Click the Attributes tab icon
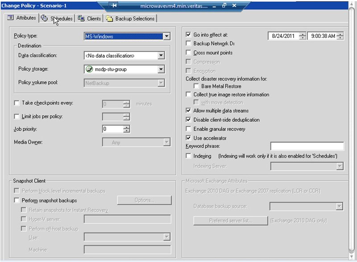The image size is (357, 262). click(10, 17)
